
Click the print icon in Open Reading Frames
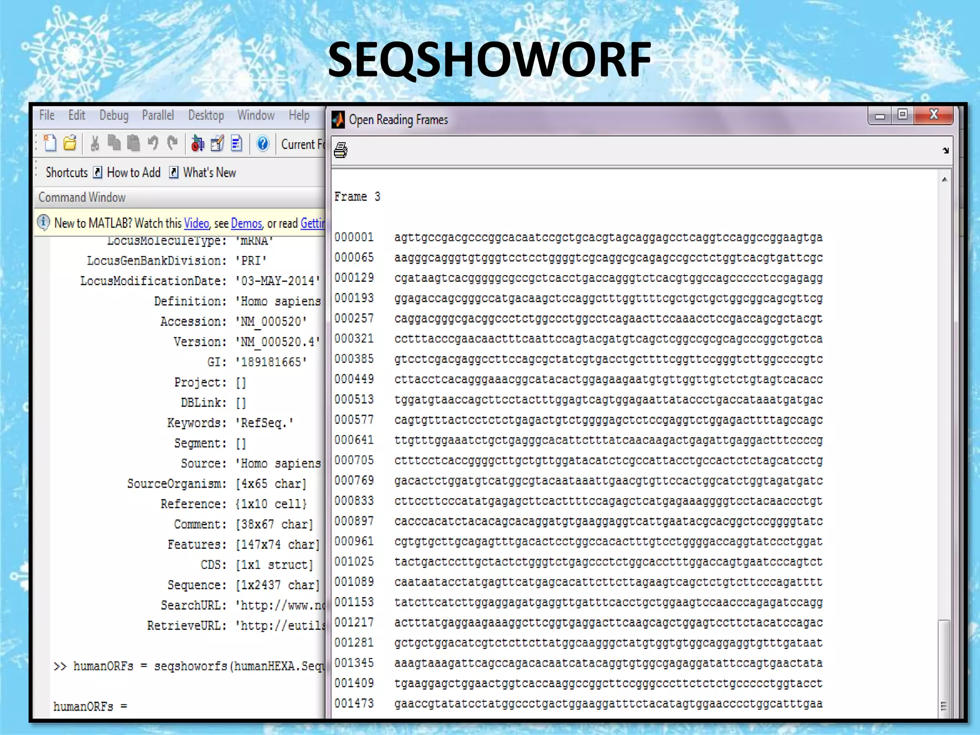tap(341, 150)
